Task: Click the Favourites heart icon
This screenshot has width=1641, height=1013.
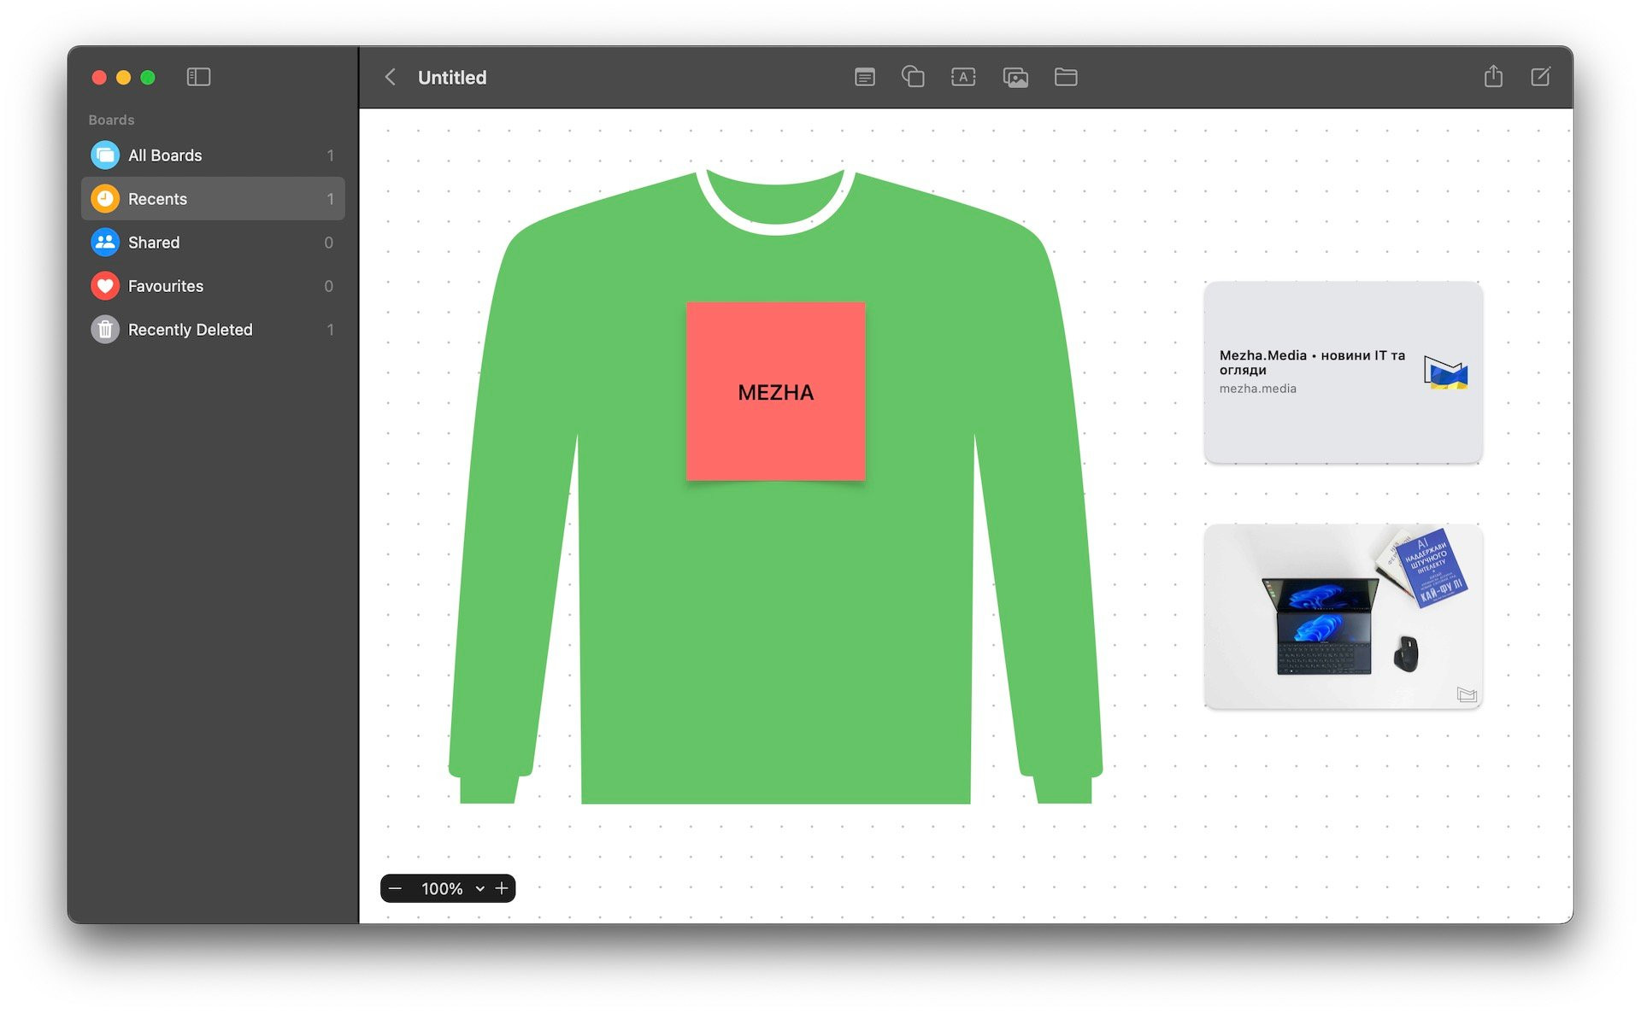Action: pos(105,286)
